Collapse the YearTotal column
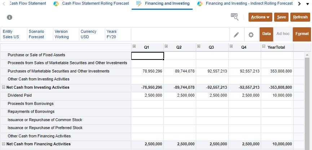Viewport: 312px width, 150px height. [x=264, y=46]
